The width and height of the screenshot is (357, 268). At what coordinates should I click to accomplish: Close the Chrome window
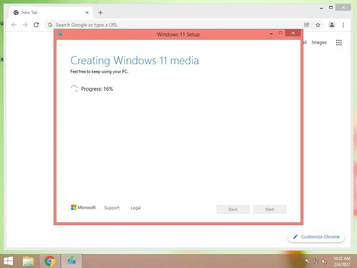click(x=343, y=8)
